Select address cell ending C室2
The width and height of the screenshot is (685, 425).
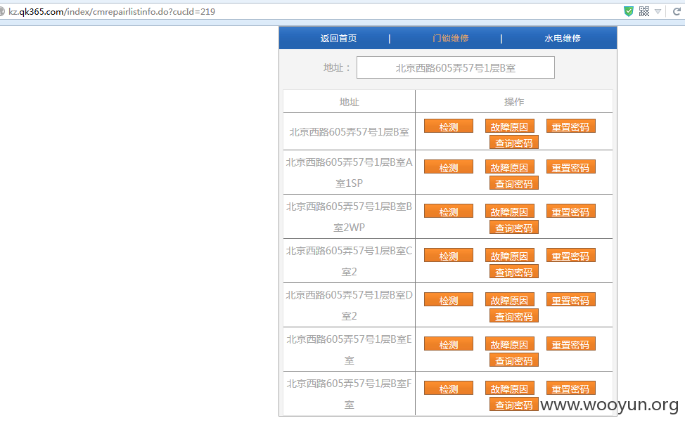click(x=349, y=261)
